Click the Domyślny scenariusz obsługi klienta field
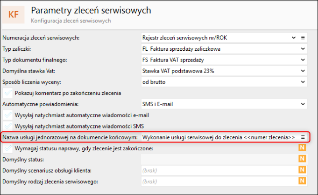This screenshot has height=195, width=318. [218, 170]
